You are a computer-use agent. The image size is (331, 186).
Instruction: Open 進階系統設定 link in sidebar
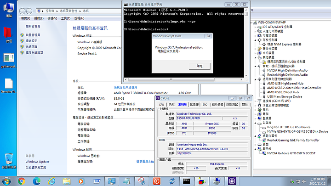(34, 52)
